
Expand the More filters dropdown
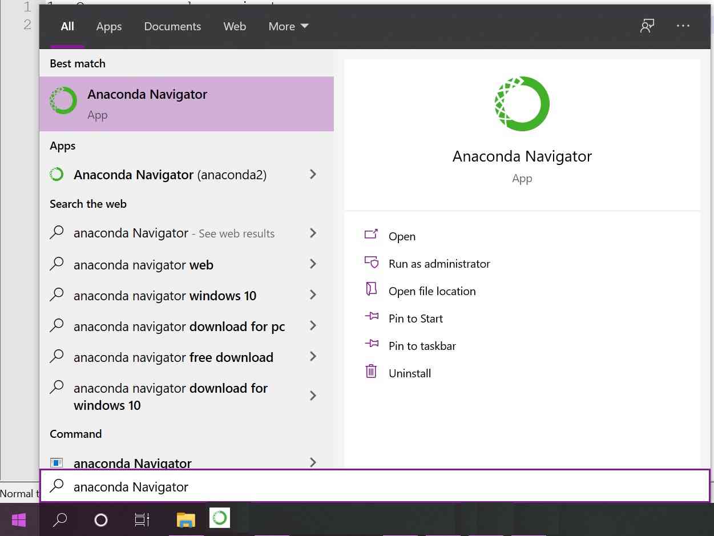coord(288,26)
